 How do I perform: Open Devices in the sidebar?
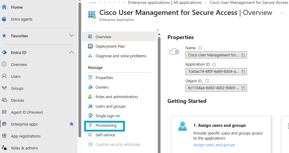pyautogui.click(x=17, y=100)
